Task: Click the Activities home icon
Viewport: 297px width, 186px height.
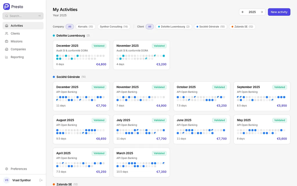Action: [x=7, y=26]
